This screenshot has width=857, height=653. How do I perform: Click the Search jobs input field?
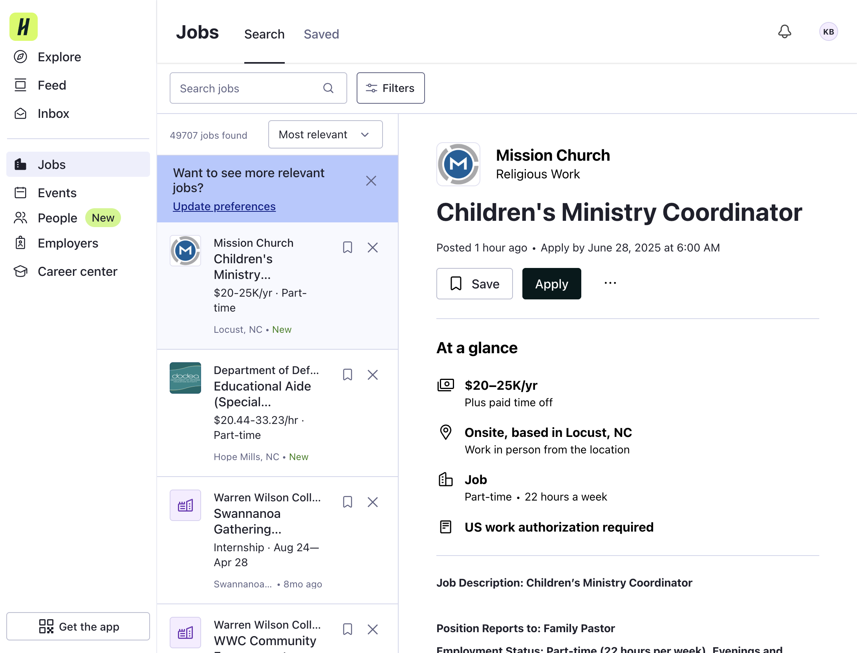pyautogui.click(x=258, y=88)
